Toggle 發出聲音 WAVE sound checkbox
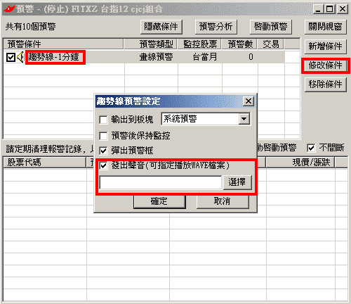The width and height of the screenshot is (351, 304). pos(103,166)
